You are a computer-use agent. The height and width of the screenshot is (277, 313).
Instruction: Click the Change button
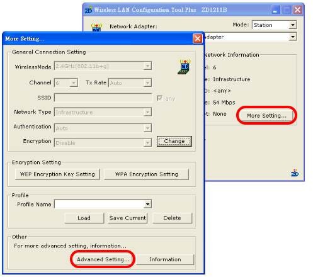pyautogui.click(x=174, y=141)
